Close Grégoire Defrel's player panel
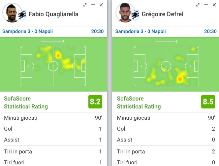Image resolution: width=219 pixels, height=166 pixels. pyautogui.click(x=214, y=5)
